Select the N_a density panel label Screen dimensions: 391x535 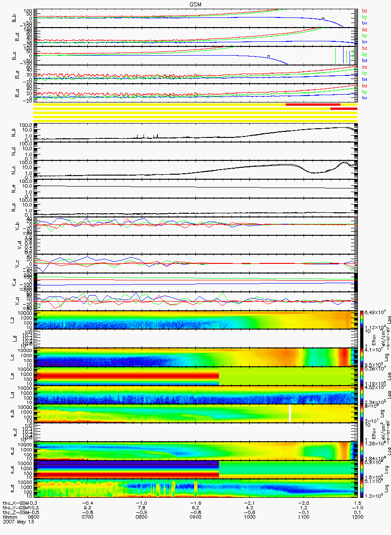[x=14, y=207]
